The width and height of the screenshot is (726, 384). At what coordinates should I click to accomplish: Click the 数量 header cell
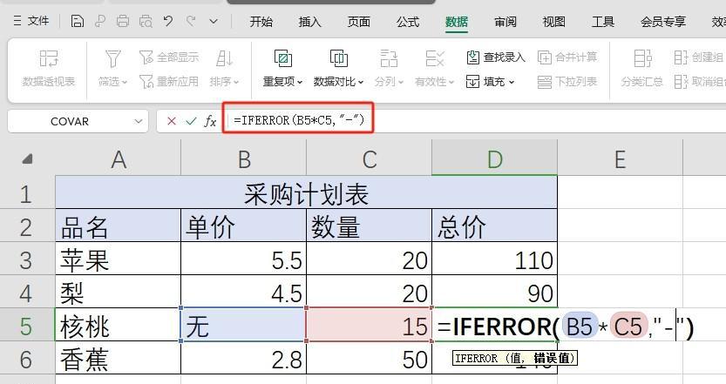point(369,226)
